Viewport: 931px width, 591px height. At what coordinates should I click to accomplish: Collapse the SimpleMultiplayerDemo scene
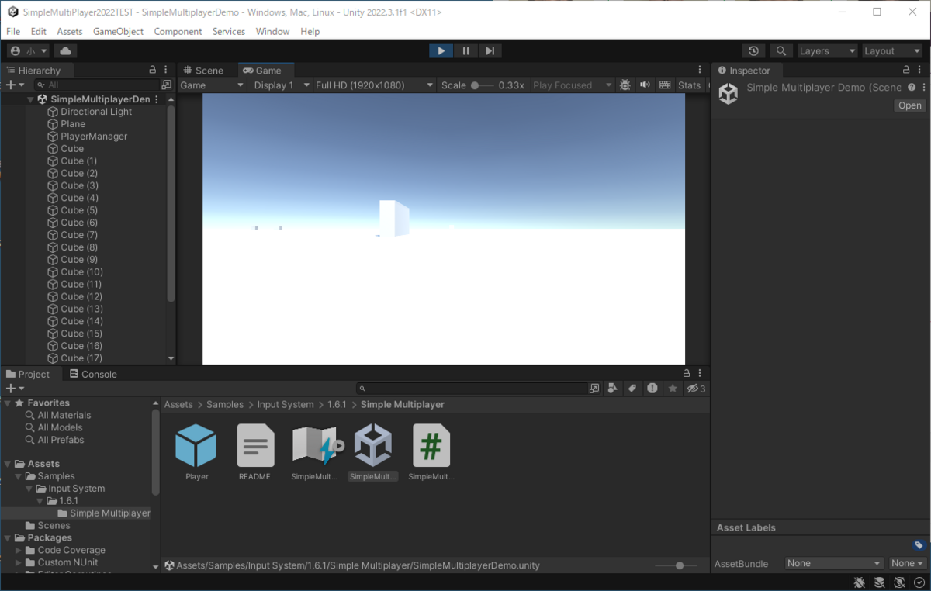pos(30,99)
